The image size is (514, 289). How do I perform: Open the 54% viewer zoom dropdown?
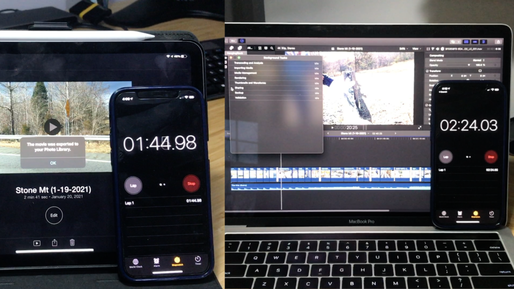[x=404, y=49]
